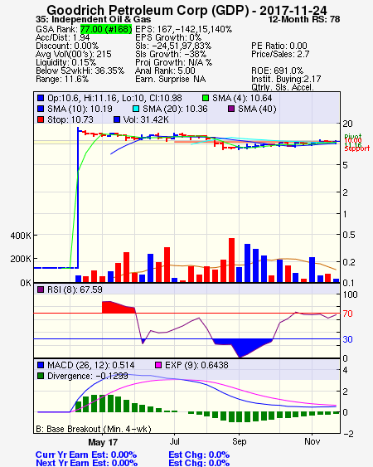Click the 'Stop: 10.73' legend label
This screenshot has height=467, width=373.
click(70, 119)
